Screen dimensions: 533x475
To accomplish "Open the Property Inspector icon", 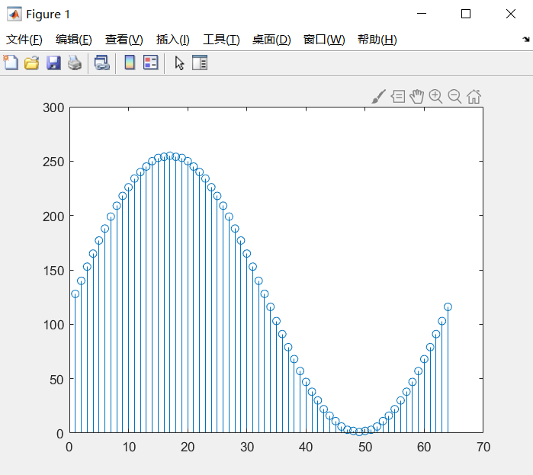I will [x=200, y=63].
